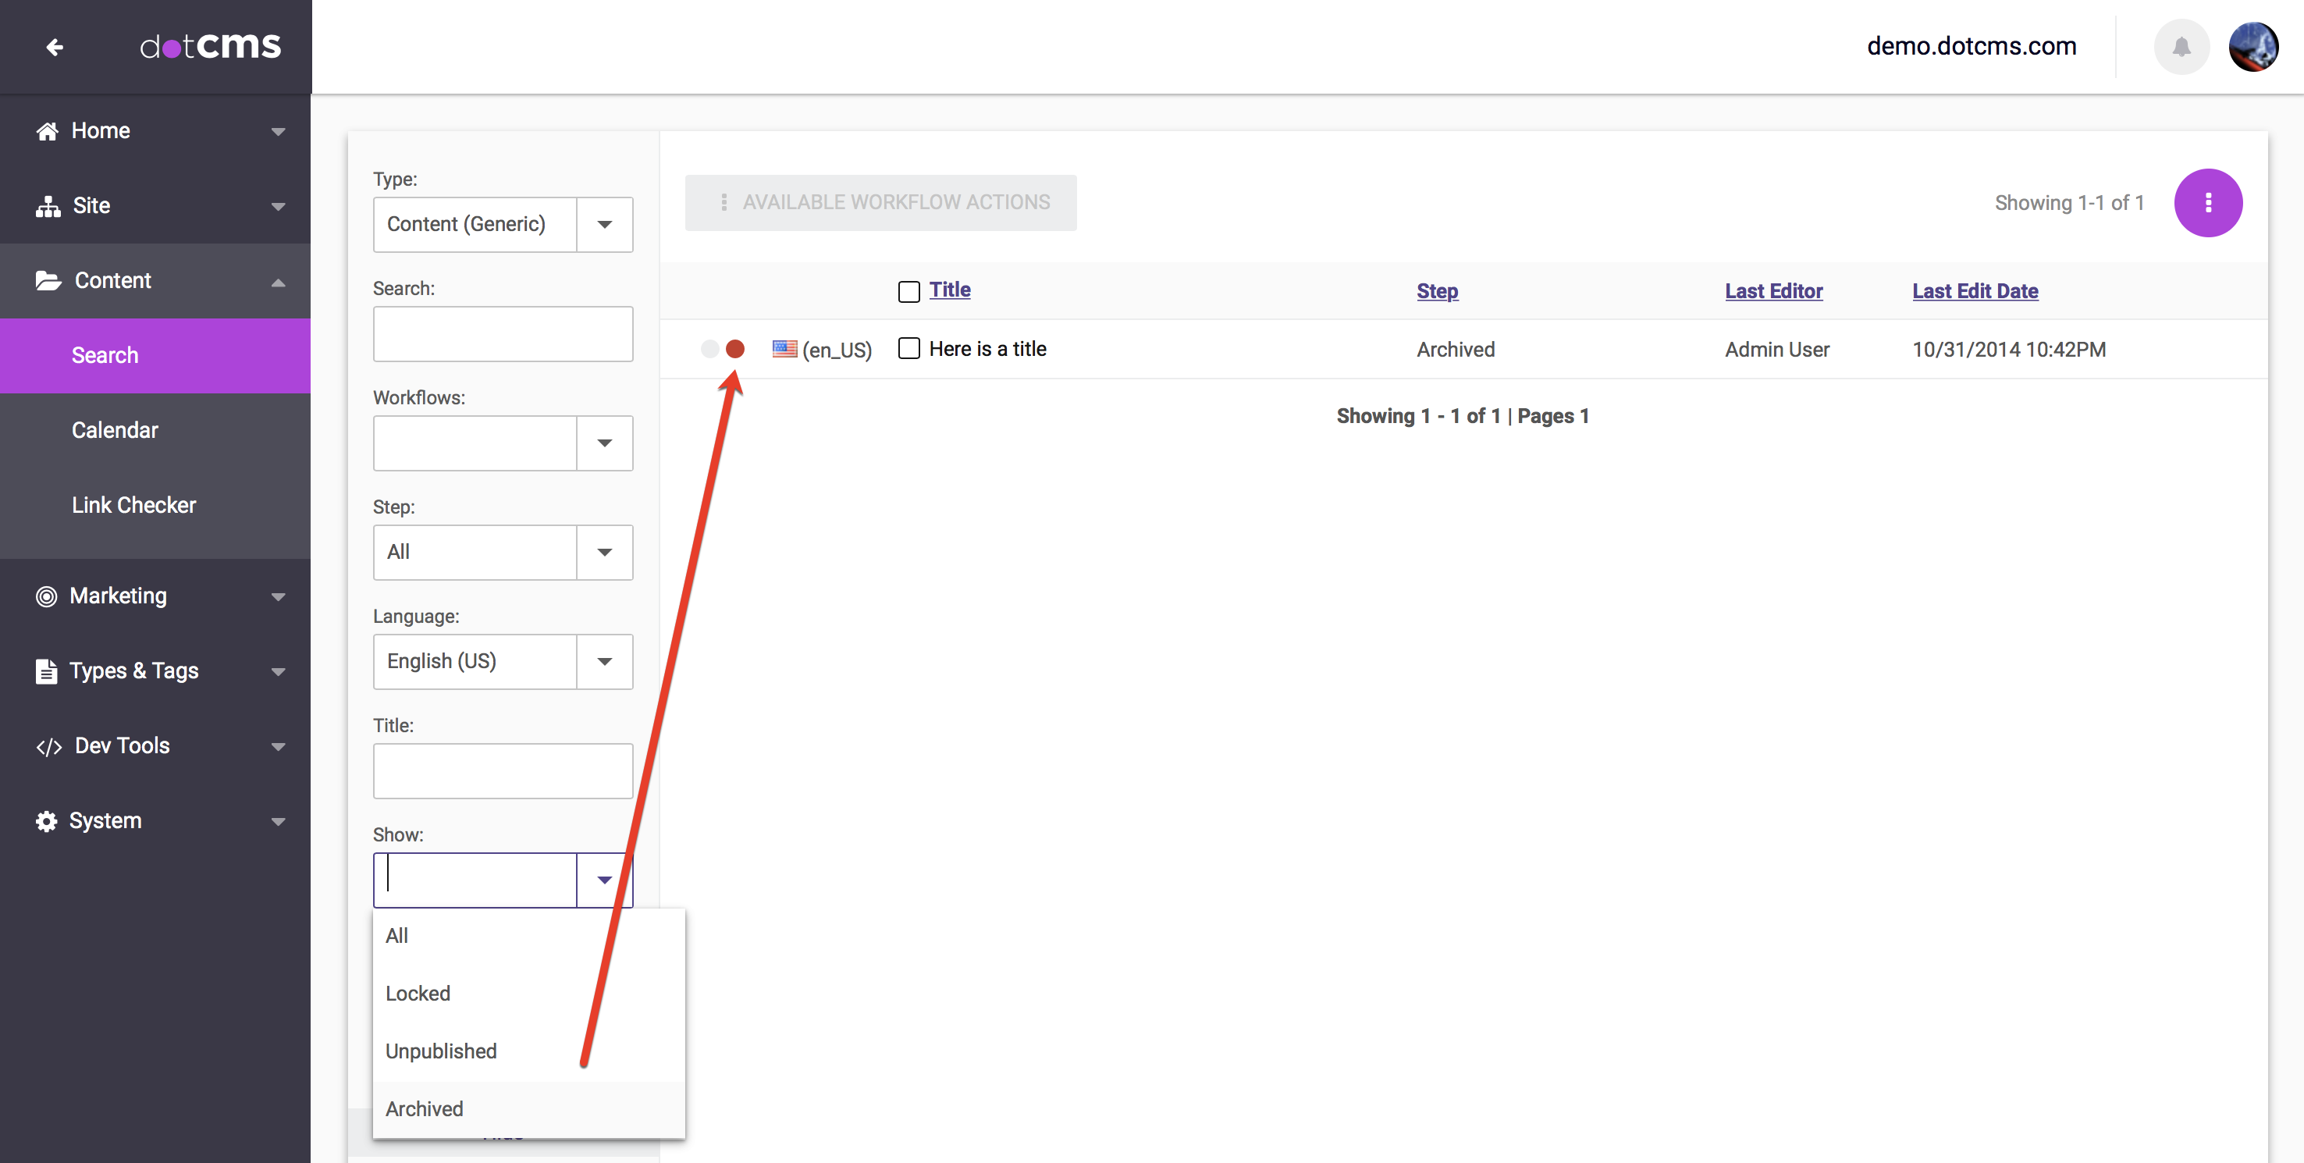2304x1163 pixels.
Task: Check the "Here is a title" row checkbox
Action: click(x=908, y=348)
